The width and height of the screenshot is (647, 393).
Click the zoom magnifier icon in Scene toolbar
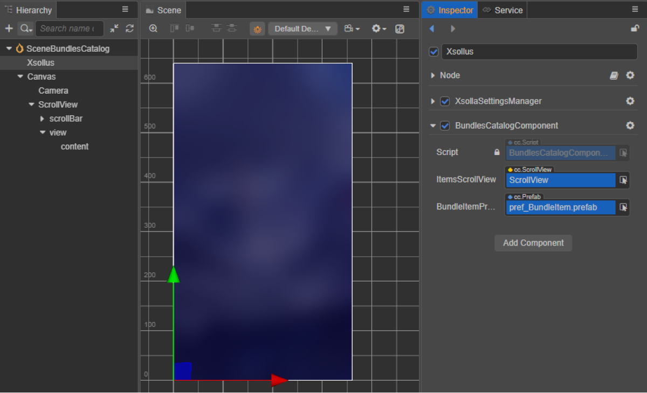point(153,29)
